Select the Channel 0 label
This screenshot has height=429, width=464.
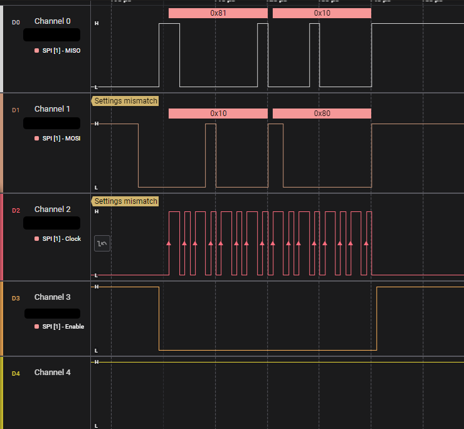tap(53, 21)
